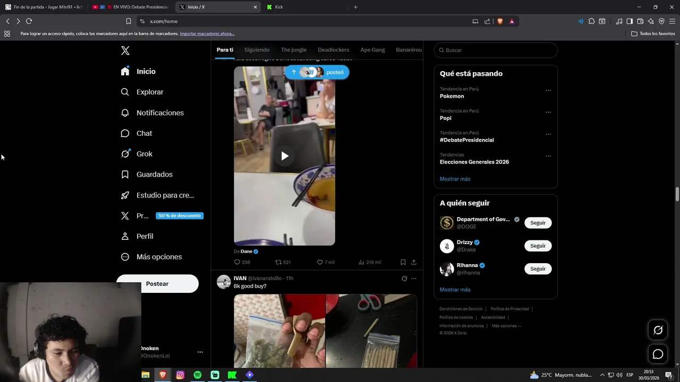Open IVAN's profile avatar

pos(224,282)
